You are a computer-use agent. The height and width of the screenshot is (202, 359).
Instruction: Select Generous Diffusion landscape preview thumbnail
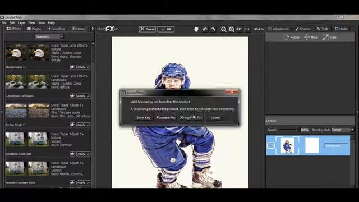pyautogui.click(x=27, y=81)
